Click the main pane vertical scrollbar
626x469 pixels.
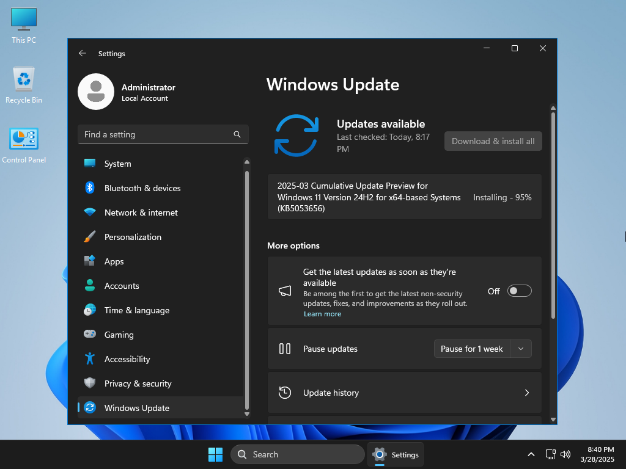pos(553,216)
